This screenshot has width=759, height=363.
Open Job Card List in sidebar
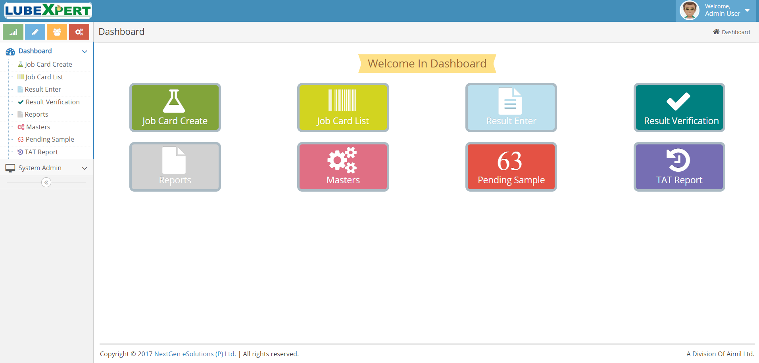coord(44,77)
